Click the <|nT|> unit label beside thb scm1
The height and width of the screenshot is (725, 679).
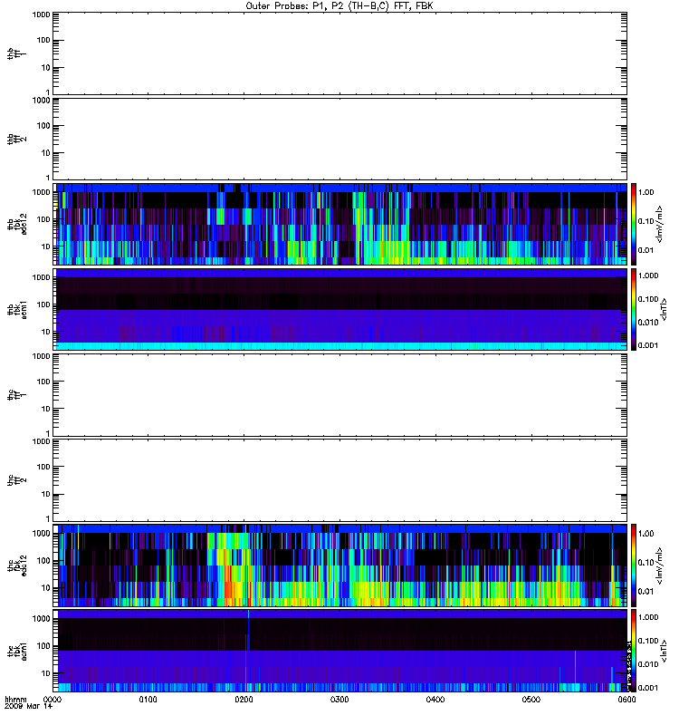point(664,309)
